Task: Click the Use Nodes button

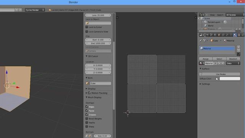Action: [x=219, y=74]
